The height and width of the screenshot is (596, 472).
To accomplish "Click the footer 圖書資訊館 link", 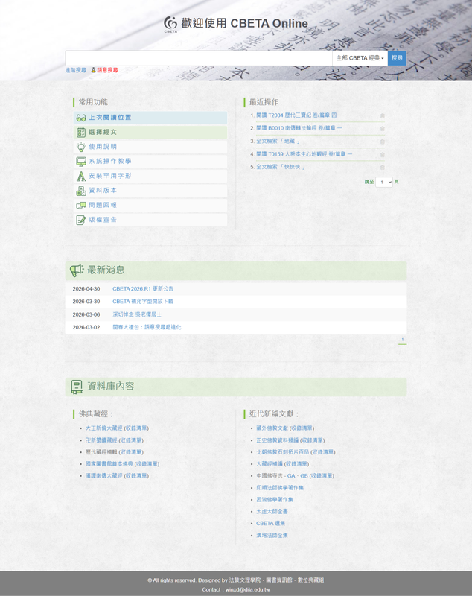I will pos(279,580).
